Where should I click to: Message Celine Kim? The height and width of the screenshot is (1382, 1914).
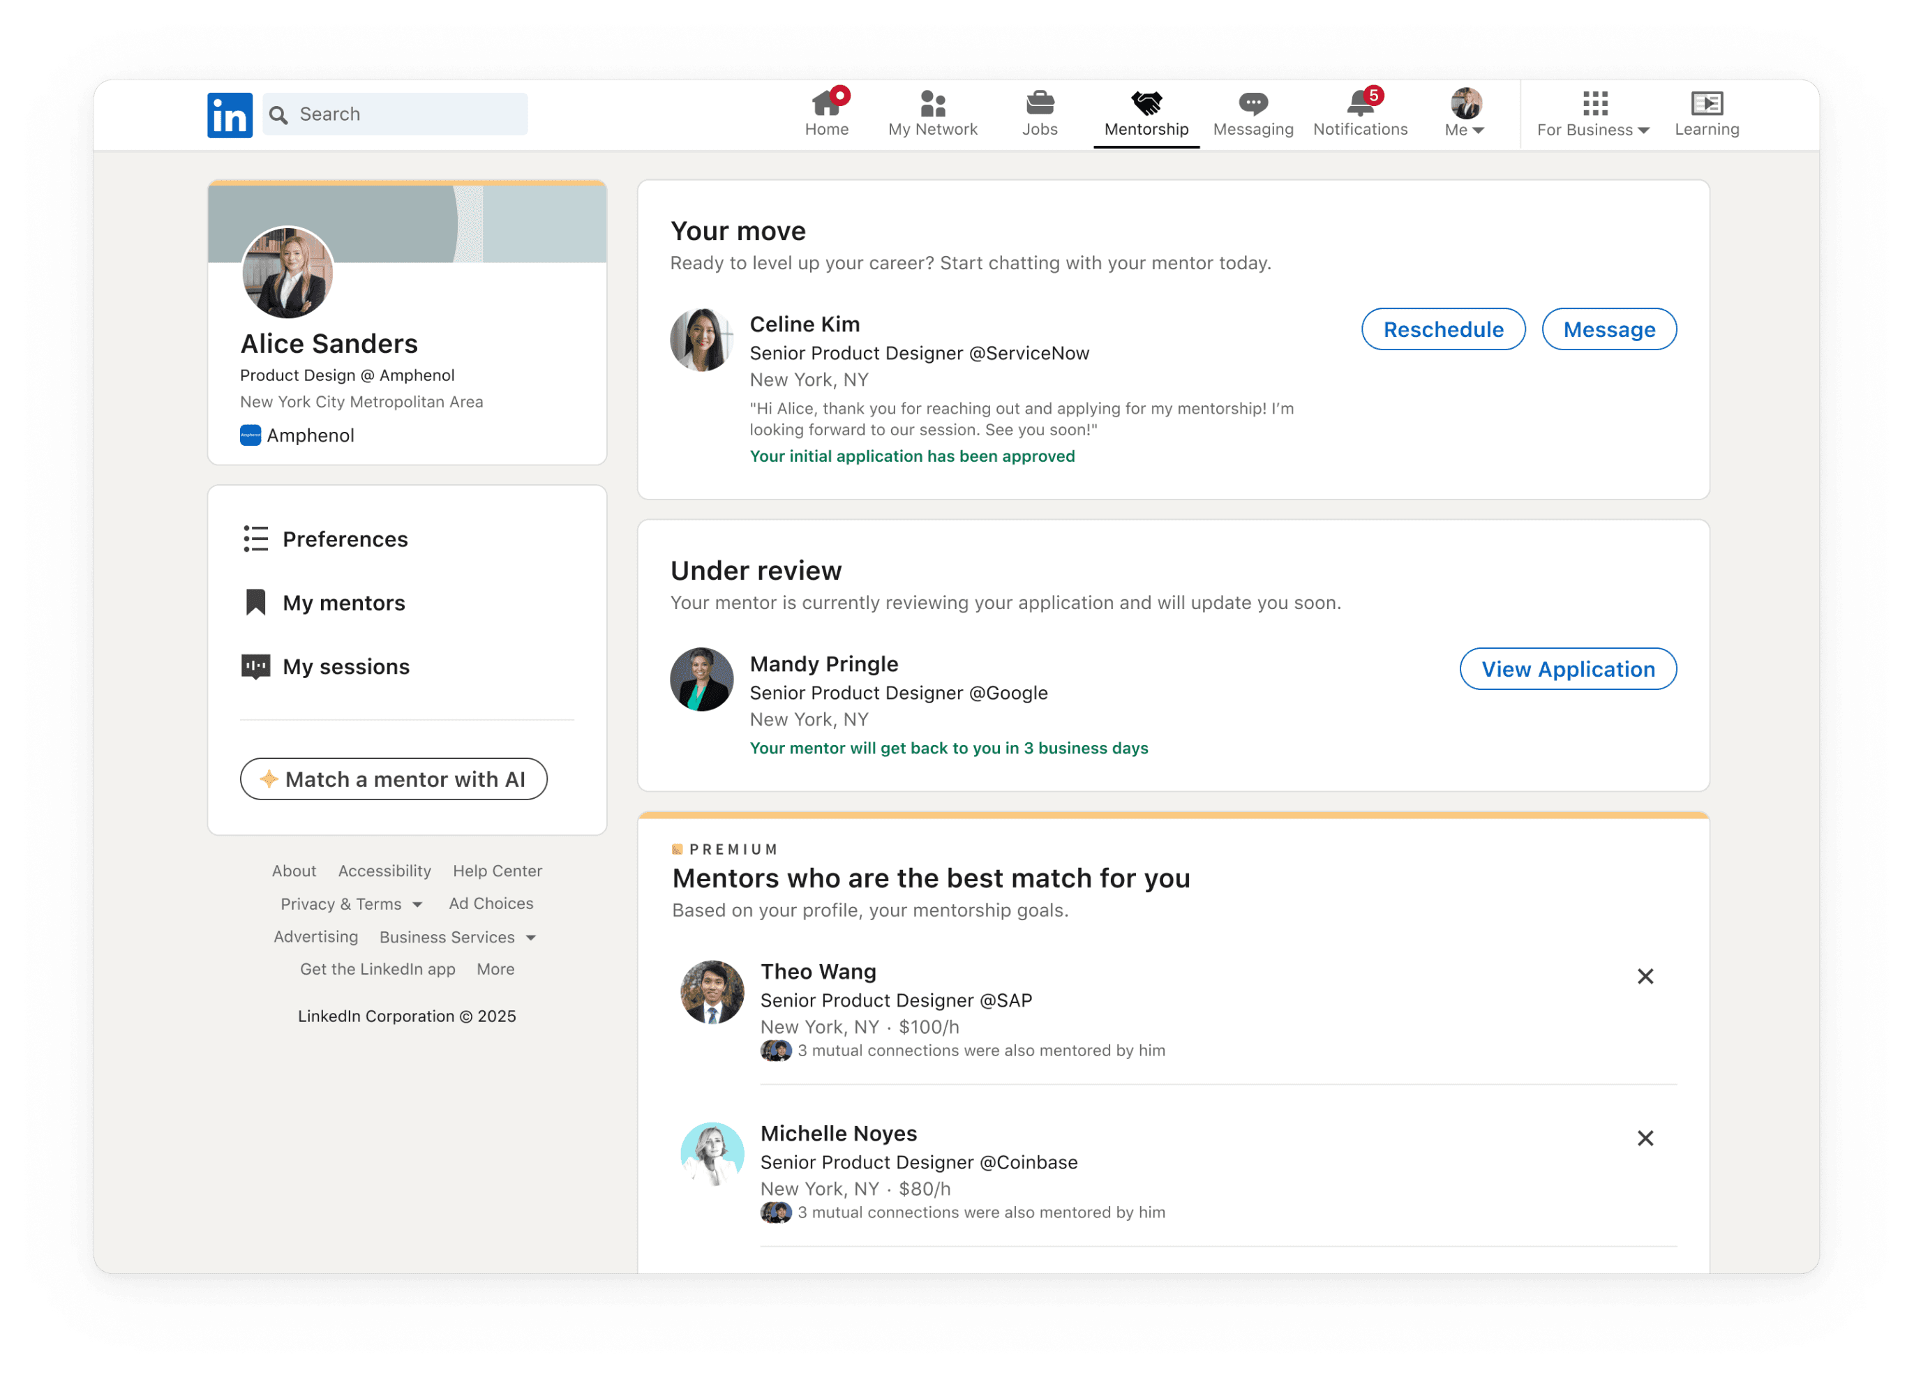pyautogui.click(x=1608, y=329)
